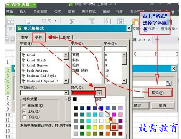Open the 开始 ribbon tab
181x139 pixels.
9,12
